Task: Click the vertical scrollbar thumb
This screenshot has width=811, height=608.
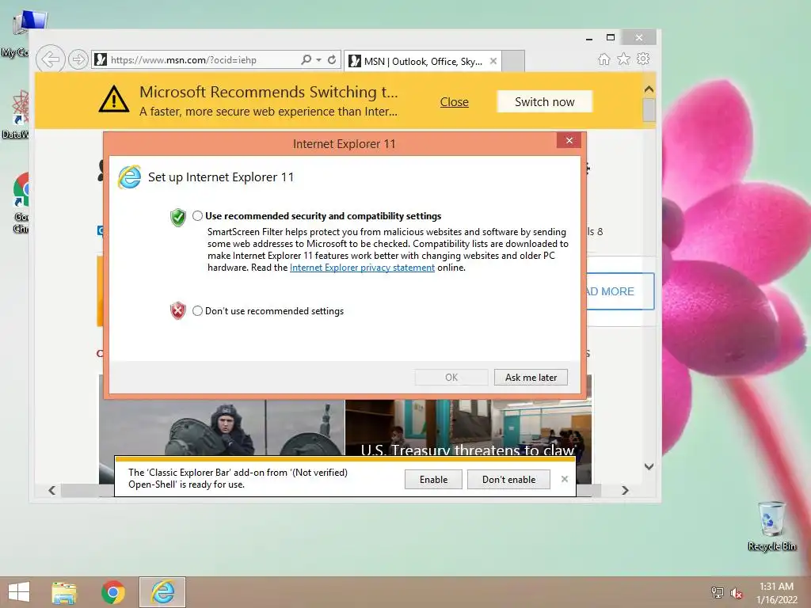Action: coord(649,109)
